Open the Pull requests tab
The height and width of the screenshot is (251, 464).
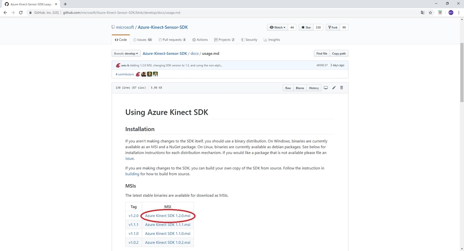pos(172,40)
